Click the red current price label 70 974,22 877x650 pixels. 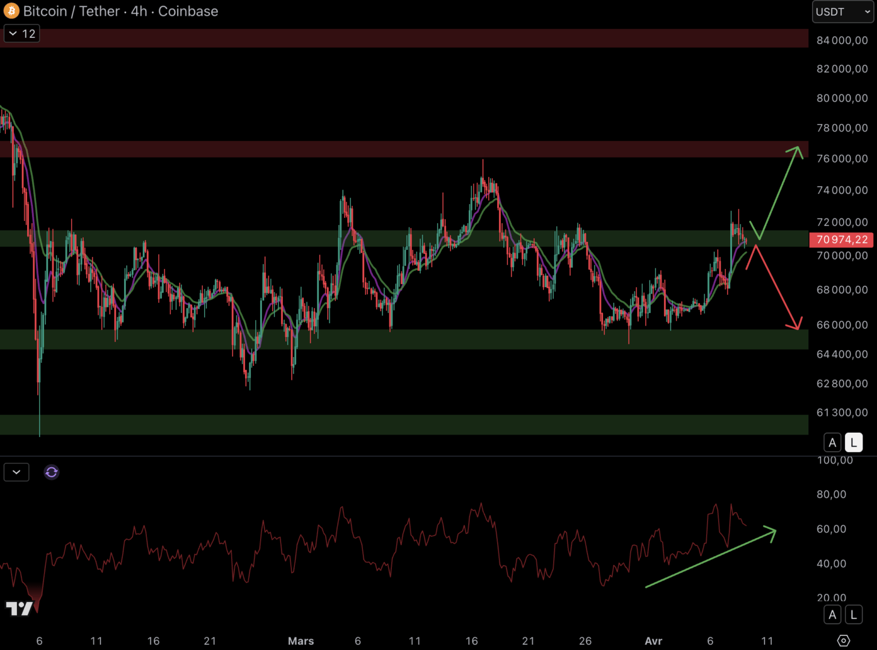point(841,240)
